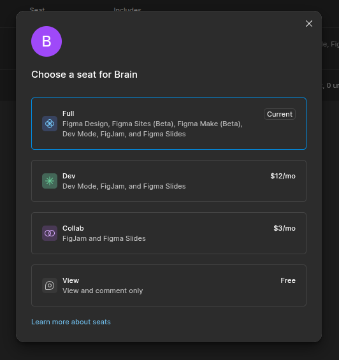339x360 pixels.
Task: Click View and comment only text
Action: tap(103, 291)
